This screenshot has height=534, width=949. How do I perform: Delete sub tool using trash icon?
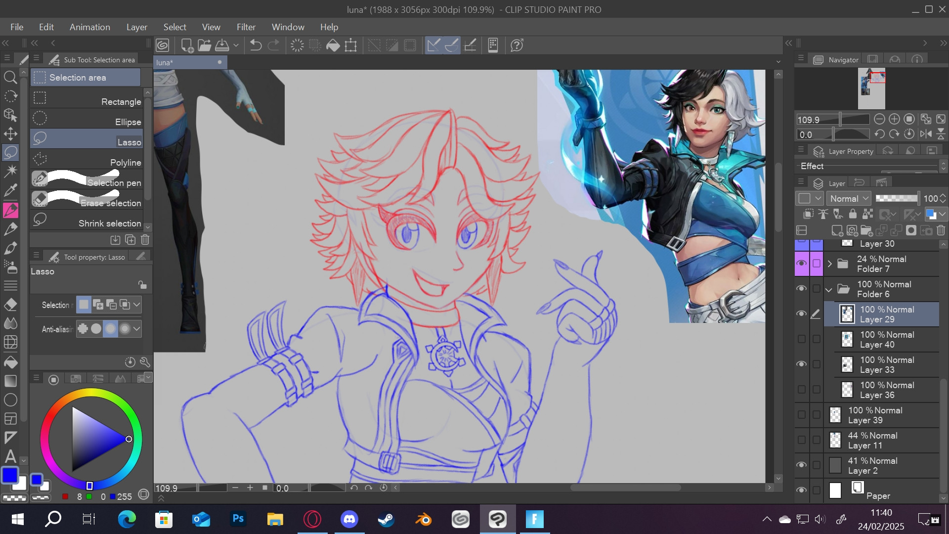(145, 240)
